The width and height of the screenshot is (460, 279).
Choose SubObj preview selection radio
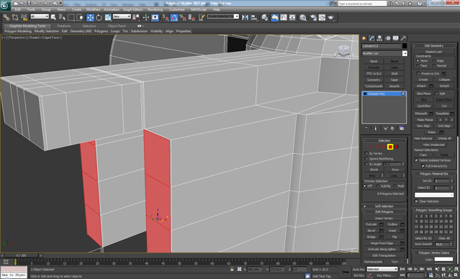(x=378, y=186)
